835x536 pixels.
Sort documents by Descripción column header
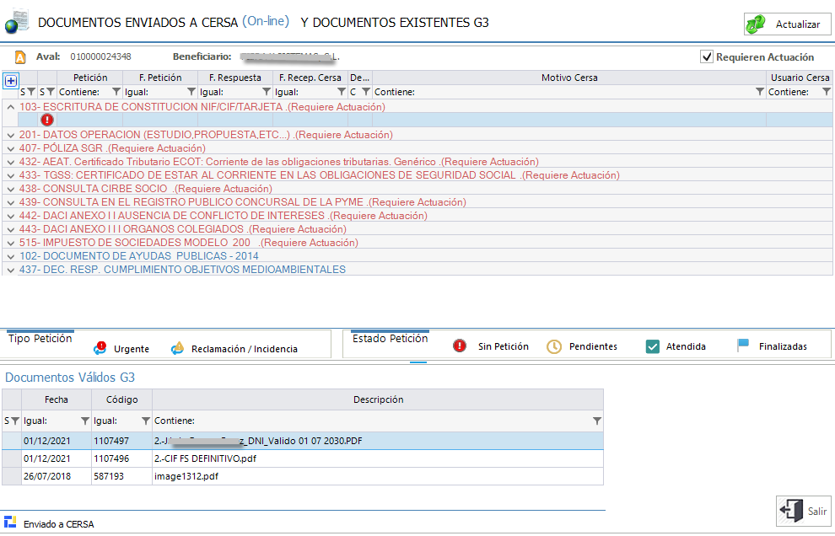378,399
